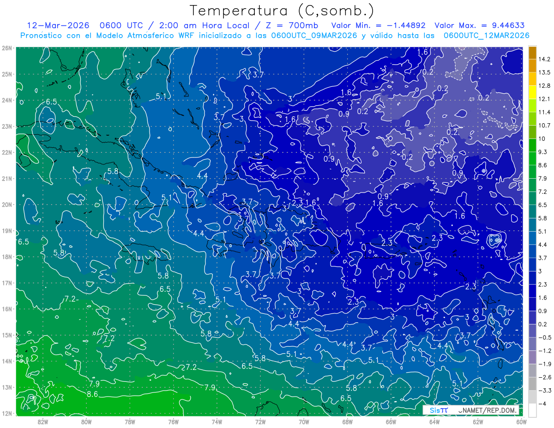
Task: Click the legend value "10.7"
Action: (x=544, y=126)
